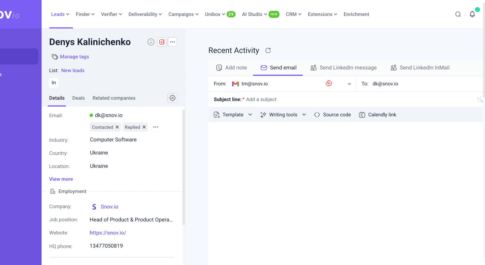Open the Finder menu
485x265 pixels.
[85, 14]
